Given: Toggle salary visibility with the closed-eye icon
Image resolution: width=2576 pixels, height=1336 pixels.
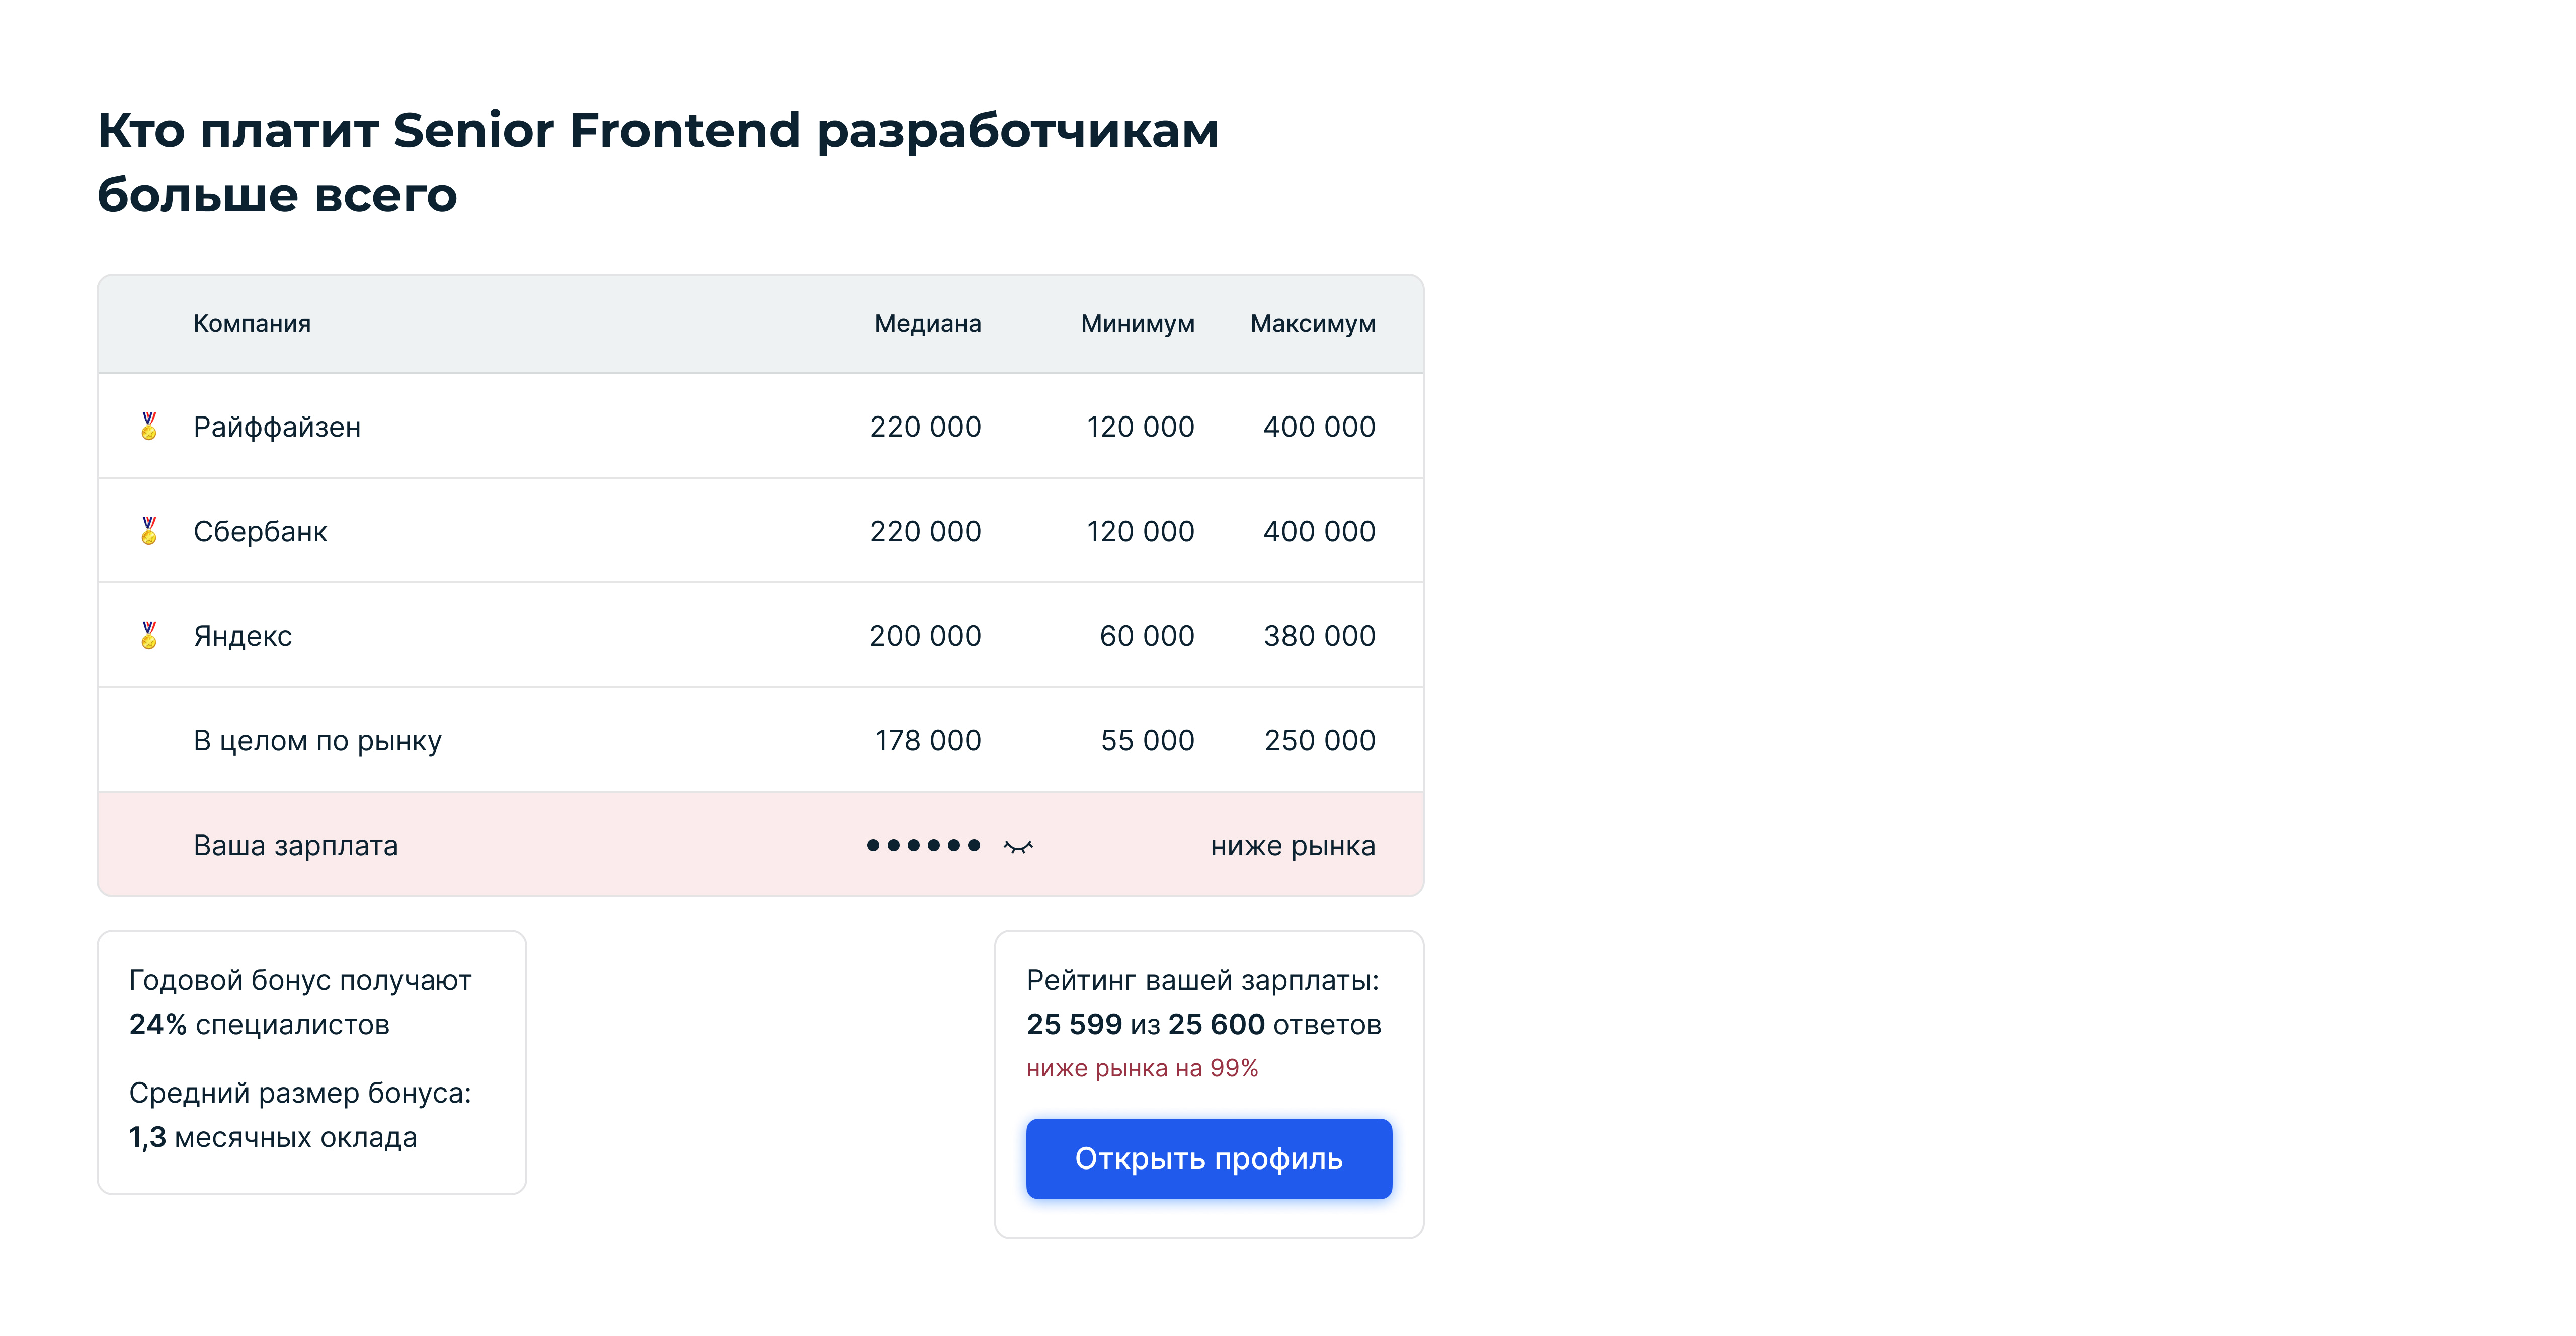Looking at the screenshot, I should (1018, 846).
